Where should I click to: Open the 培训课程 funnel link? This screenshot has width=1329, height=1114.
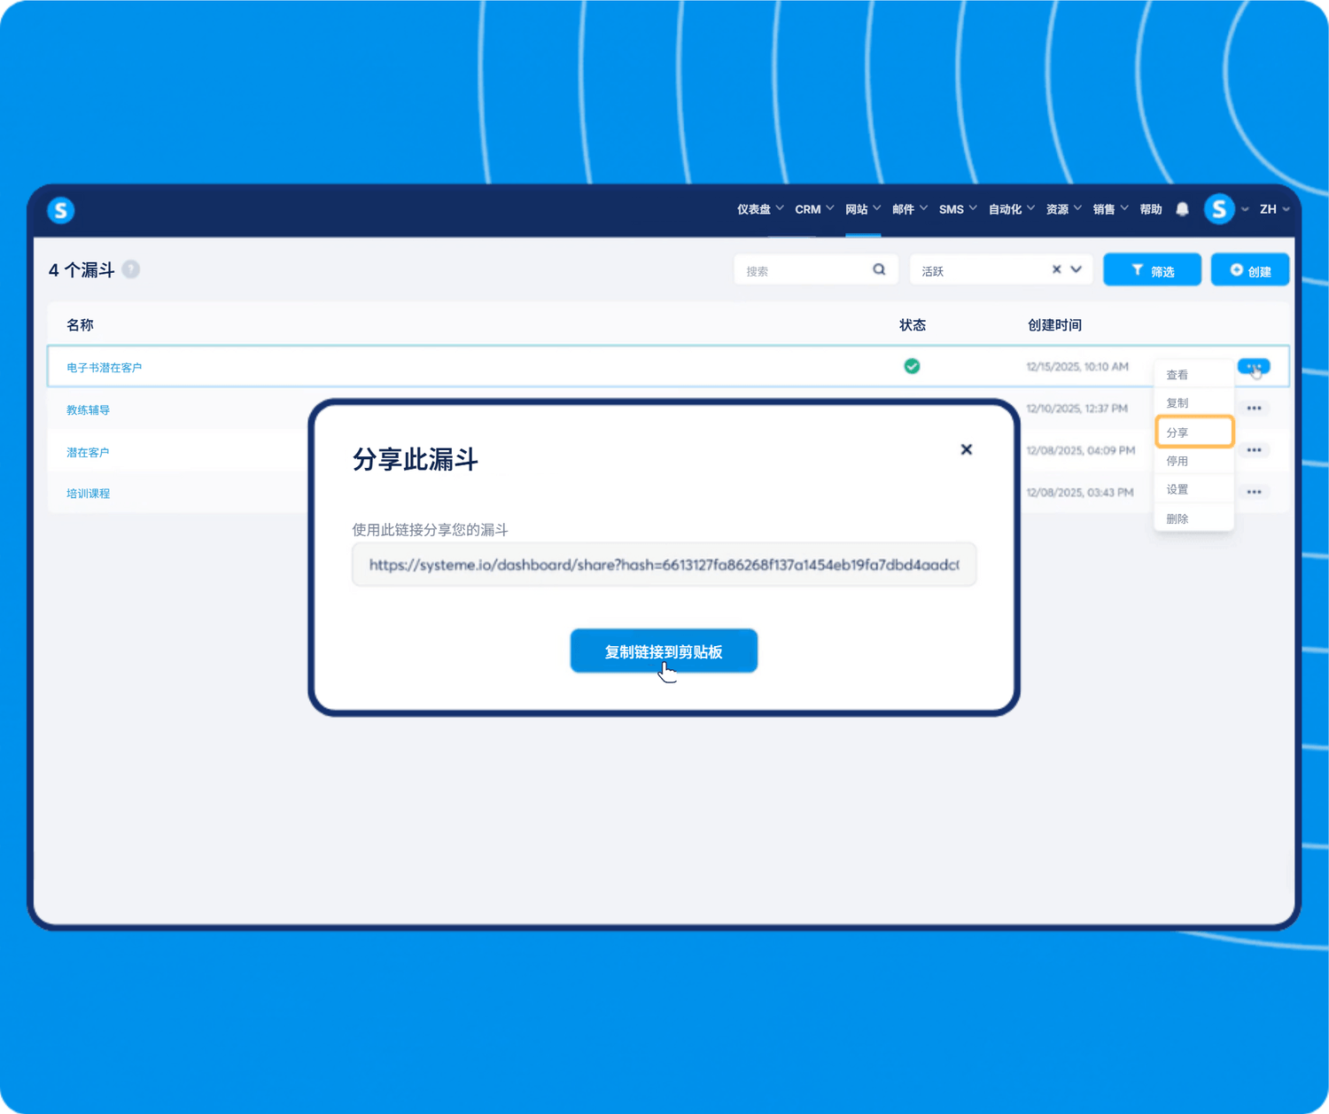(88, 494)
